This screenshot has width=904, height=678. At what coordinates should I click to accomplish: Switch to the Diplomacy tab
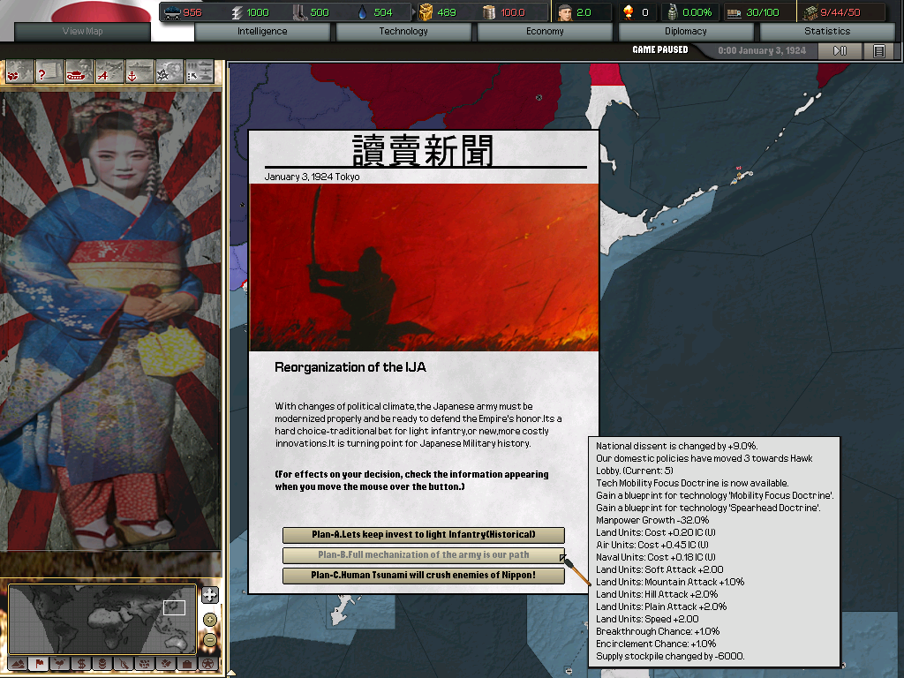pyautogui.click(x=686, y=32)
